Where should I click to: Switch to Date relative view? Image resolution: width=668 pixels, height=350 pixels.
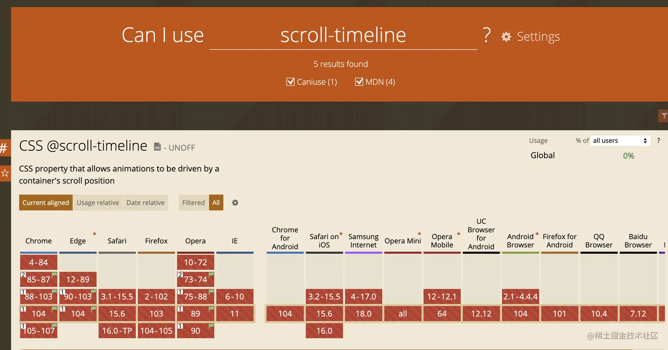(145, 202)
